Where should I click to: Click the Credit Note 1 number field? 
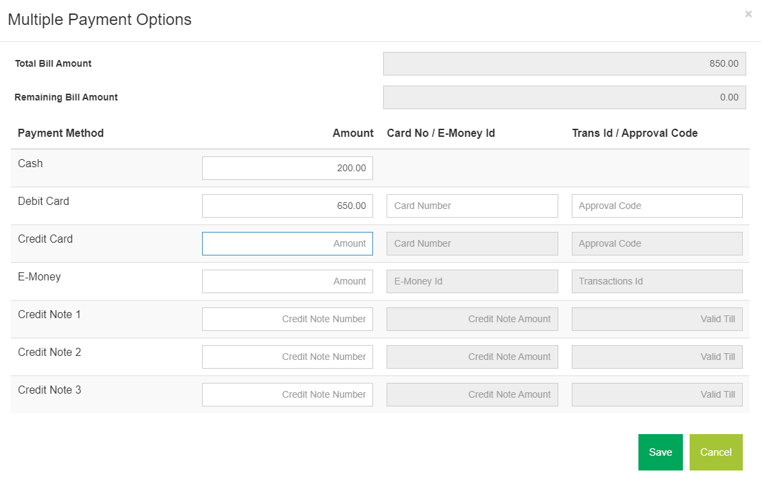tap(287, 320)
